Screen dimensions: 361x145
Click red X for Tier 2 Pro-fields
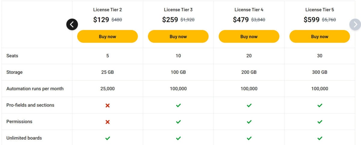point(107,105)
